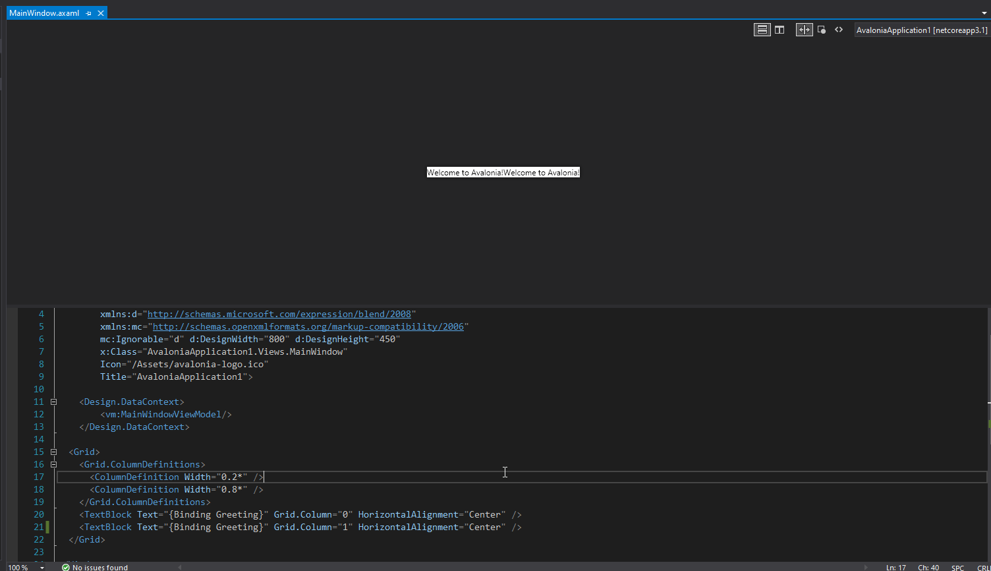
Task: Click the SPC indicator in the status bar
Action: [x=957, y=567]
